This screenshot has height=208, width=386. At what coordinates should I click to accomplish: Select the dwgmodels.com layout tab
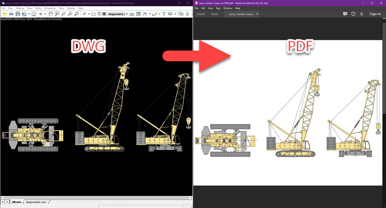coord(36,202)
